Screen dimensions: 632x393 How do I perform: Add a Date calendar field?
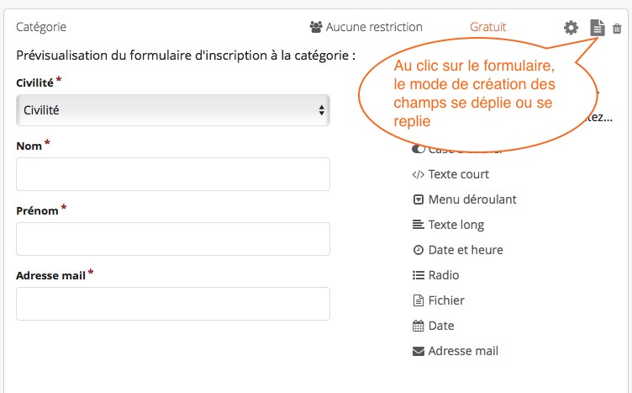(x=434, y=326)
